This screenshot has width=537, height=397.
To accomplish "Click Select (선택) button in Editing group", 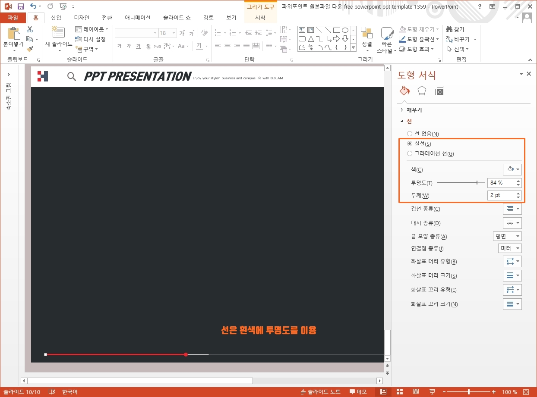I will 458,49.
